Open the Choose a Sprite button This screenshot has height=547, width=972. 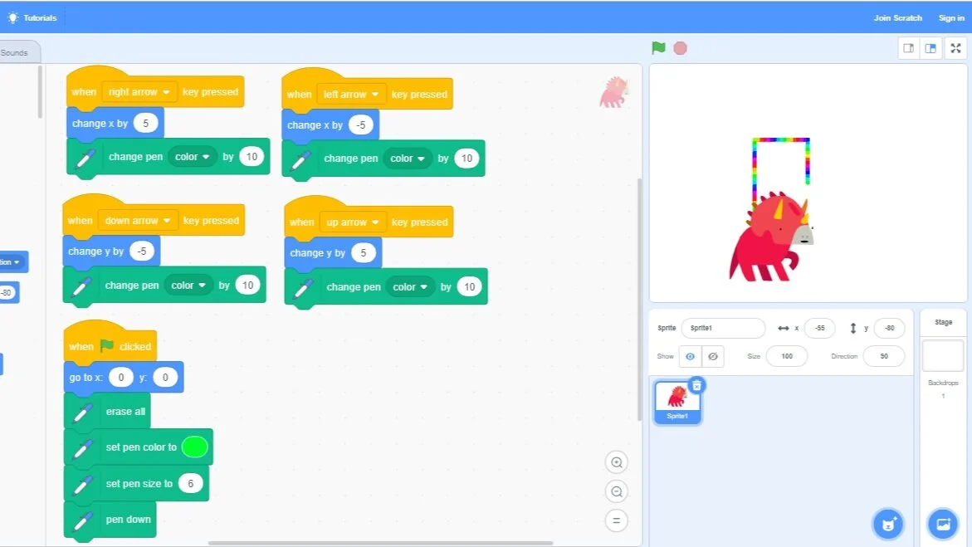pos(887,524)
